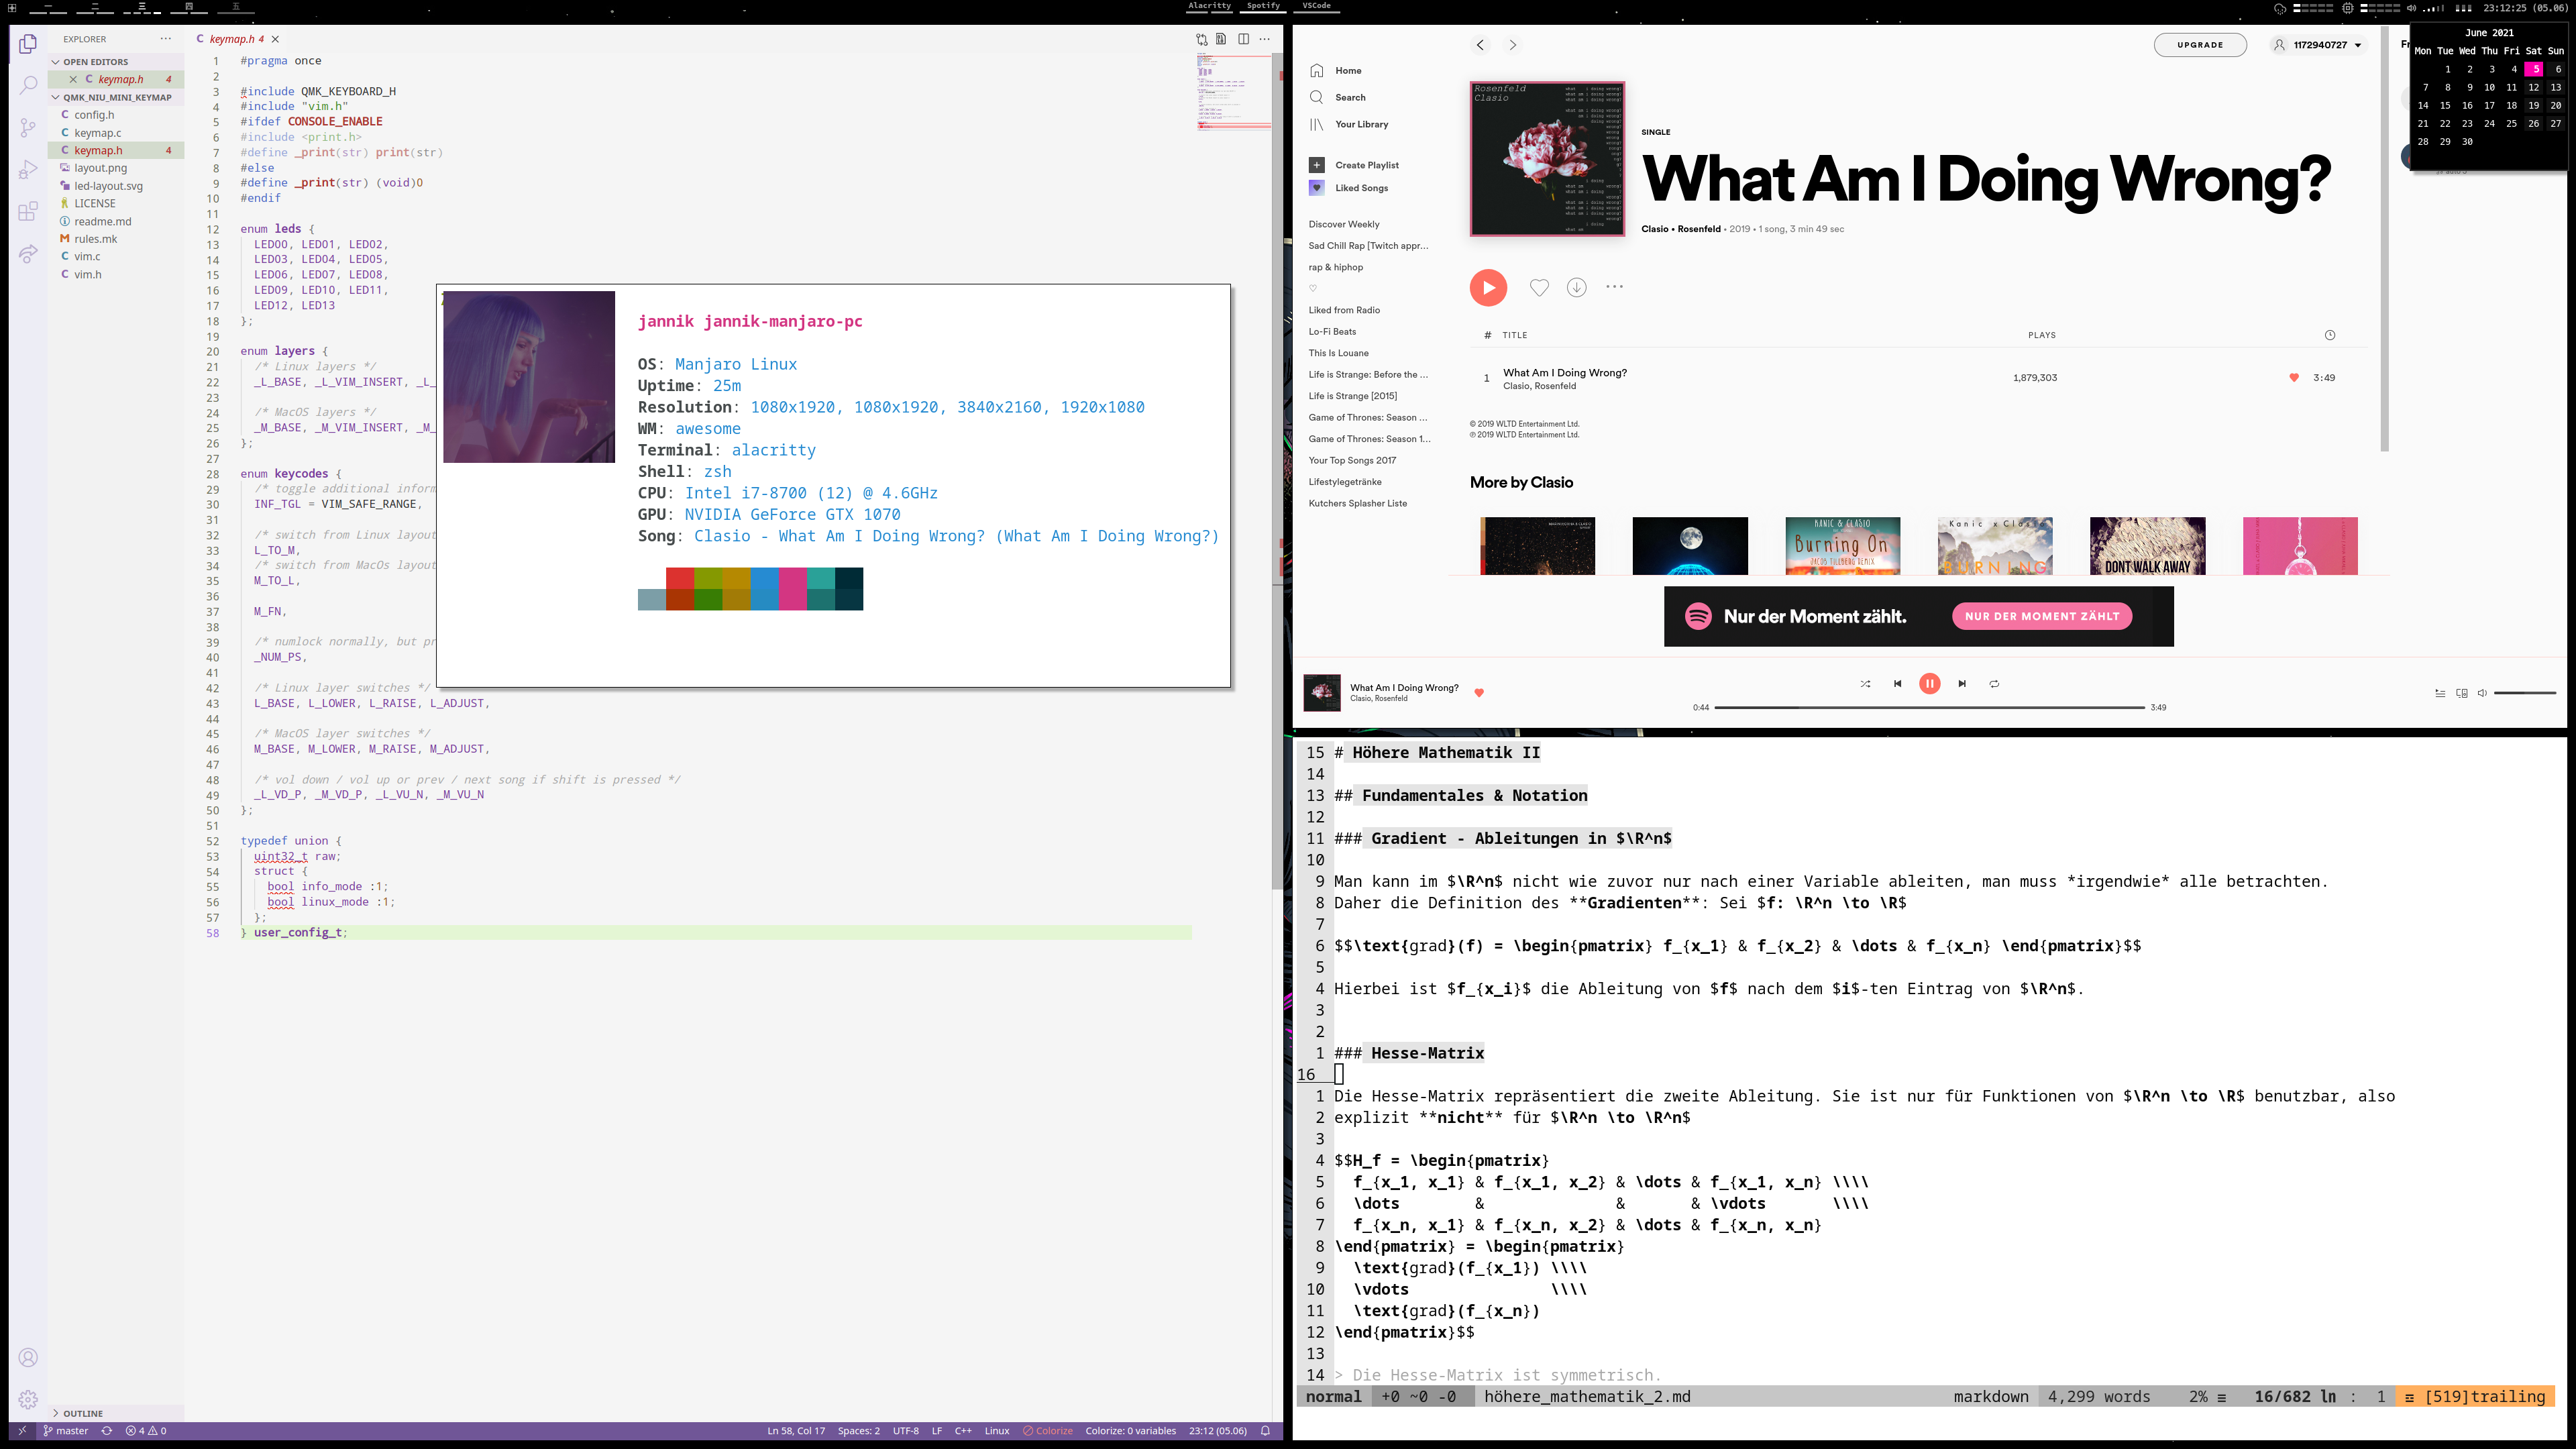Open Spotify album more options ellipsis

(1614, 287)
